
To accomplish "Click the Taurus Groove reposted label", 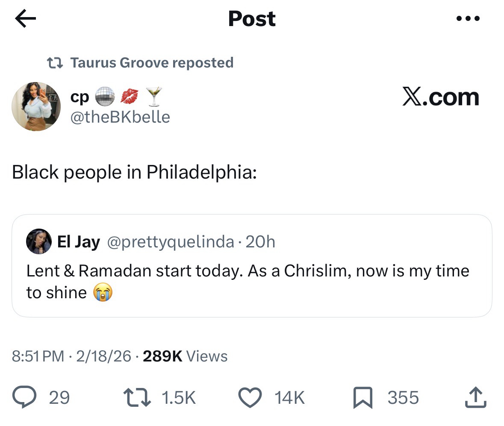I will (x=152, y=63).
